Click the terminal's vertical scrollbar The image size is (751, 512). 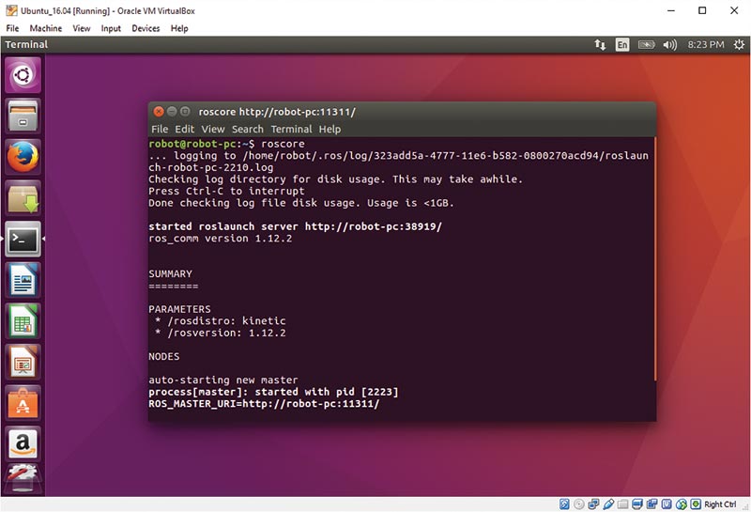(x=654, y=259)
